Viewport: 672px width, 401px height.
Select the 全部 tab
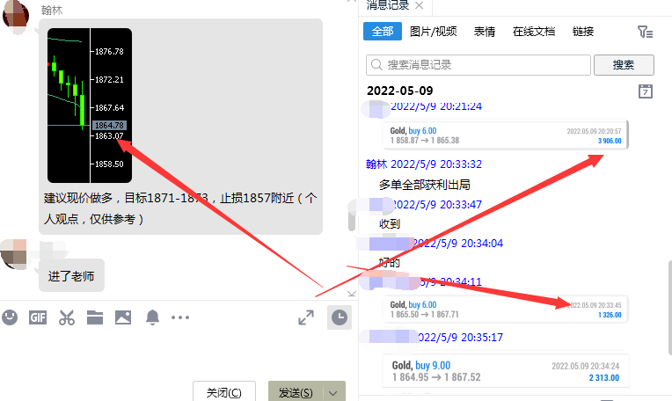point(383,32)
